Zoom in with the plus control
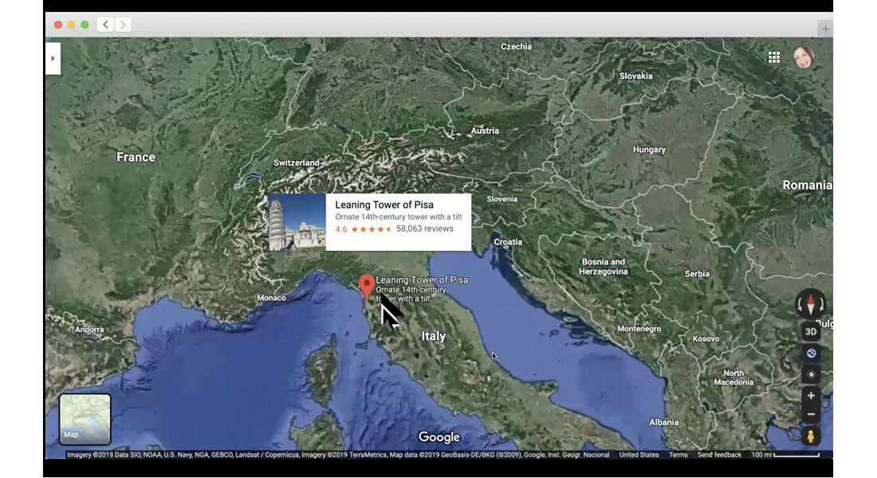The height and width of the screenshot is (478, 877). coord(811,396)
